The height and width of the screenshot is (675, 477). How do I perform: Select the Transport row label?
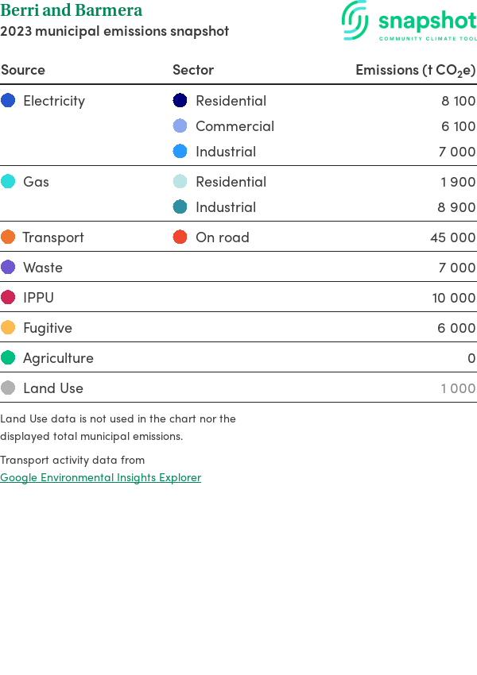tap(53, 237)
